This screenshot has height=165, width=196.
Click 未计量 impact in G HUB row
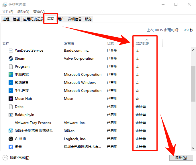141,139
